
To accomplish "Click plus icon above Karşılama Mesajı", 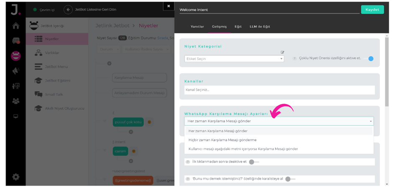I will point(109,63).
